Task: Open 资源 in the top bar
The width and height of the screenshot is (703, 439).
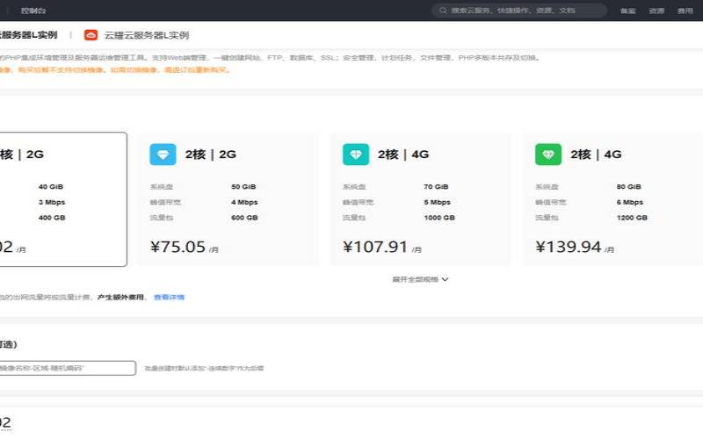Action: click(x=656, y=11)
